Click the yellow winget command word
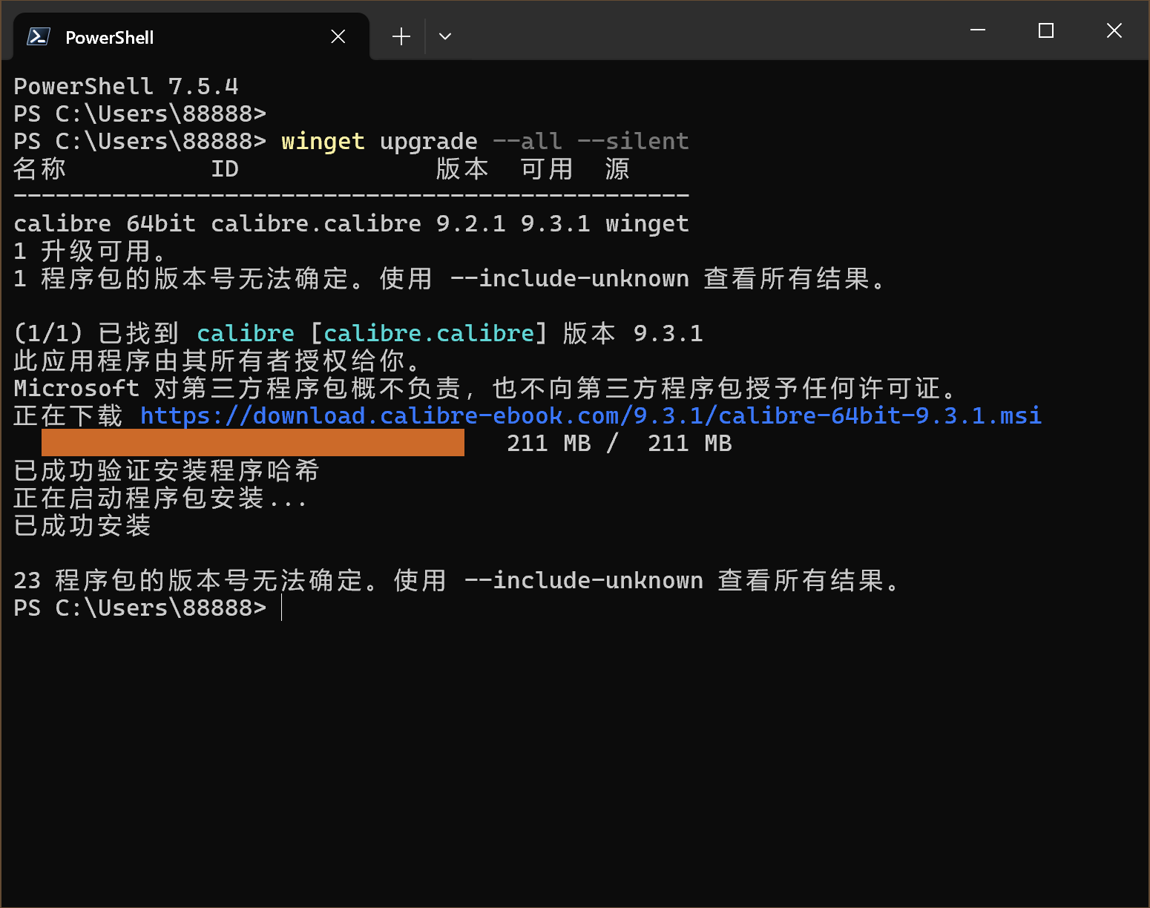Image resolution: width=1150 pixels, height=908 pixels. [323, 141]
